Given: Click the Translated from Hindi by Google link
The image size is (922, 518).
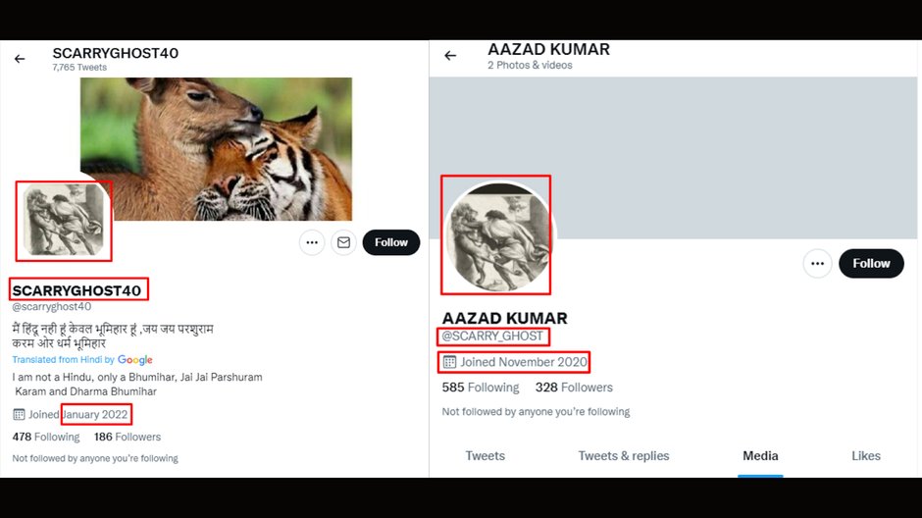Looking at the screenshot, I should 82,359.
